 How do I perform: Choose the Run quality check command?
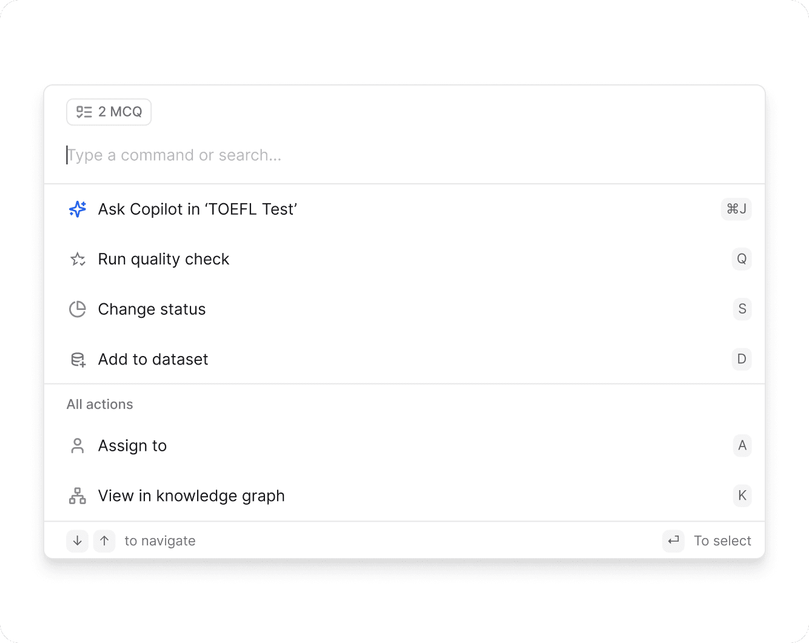pos(164,260)
